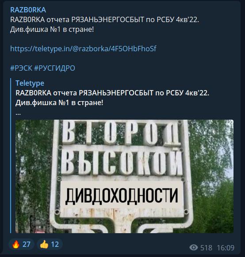Screen dimensions: 245x257
Task: Click the eye views icon
Action: 194,247
